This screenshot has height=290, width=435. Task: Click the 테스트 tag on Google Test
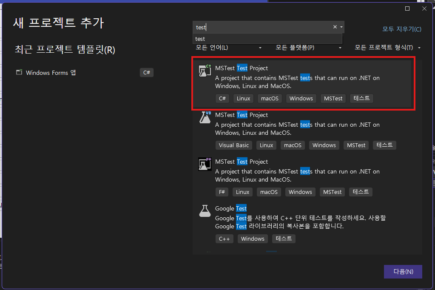tap(284, 239)
